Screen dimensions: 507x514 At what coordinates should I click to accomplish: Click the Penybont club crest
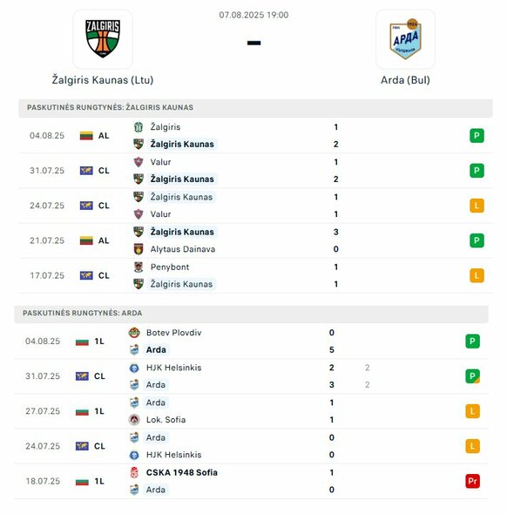(139, 267)
